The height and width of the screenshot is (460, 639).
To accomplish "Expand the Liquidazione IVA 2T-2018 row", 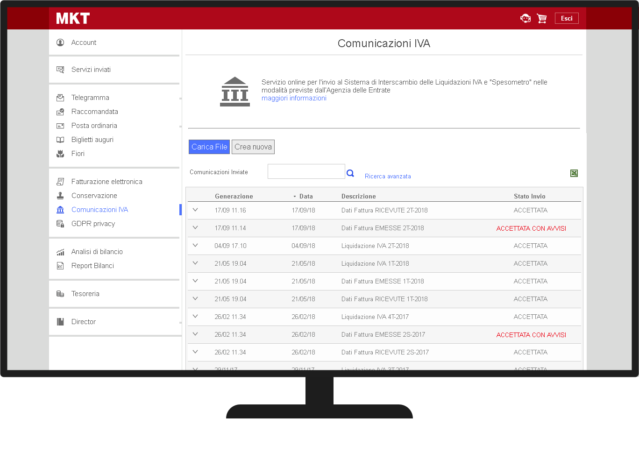I will [x=195, y=246].
